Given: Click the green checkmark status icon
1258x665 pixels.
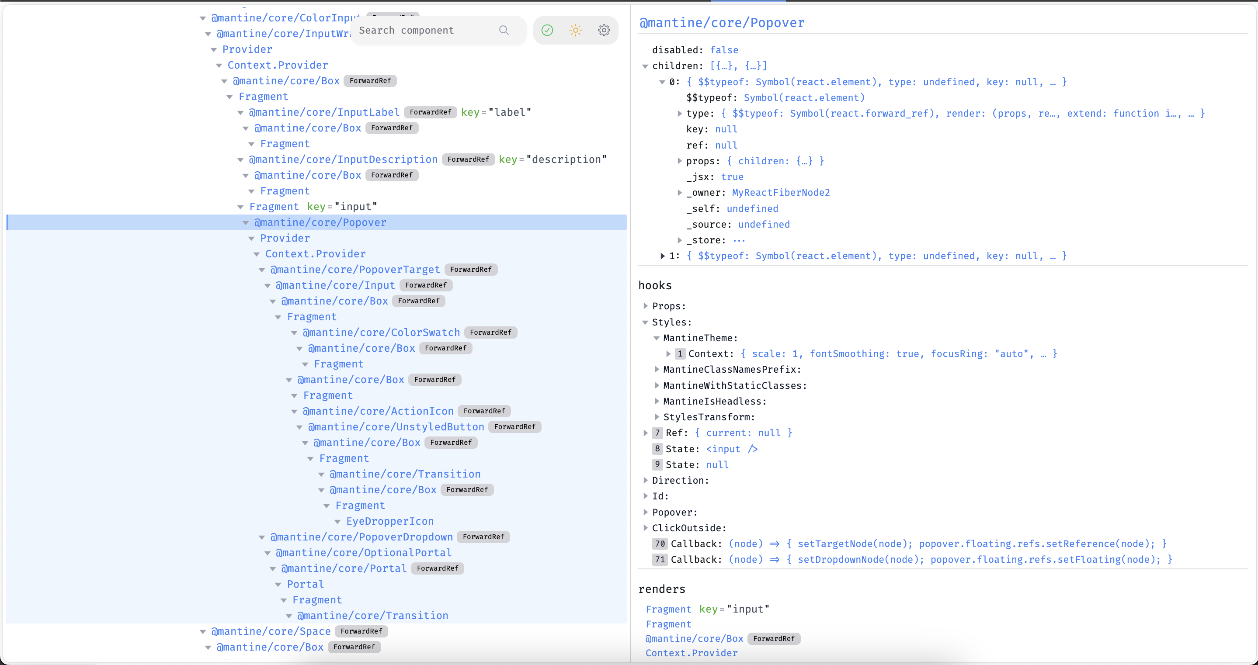Looking at the screenshot, I should click(547, 30).
